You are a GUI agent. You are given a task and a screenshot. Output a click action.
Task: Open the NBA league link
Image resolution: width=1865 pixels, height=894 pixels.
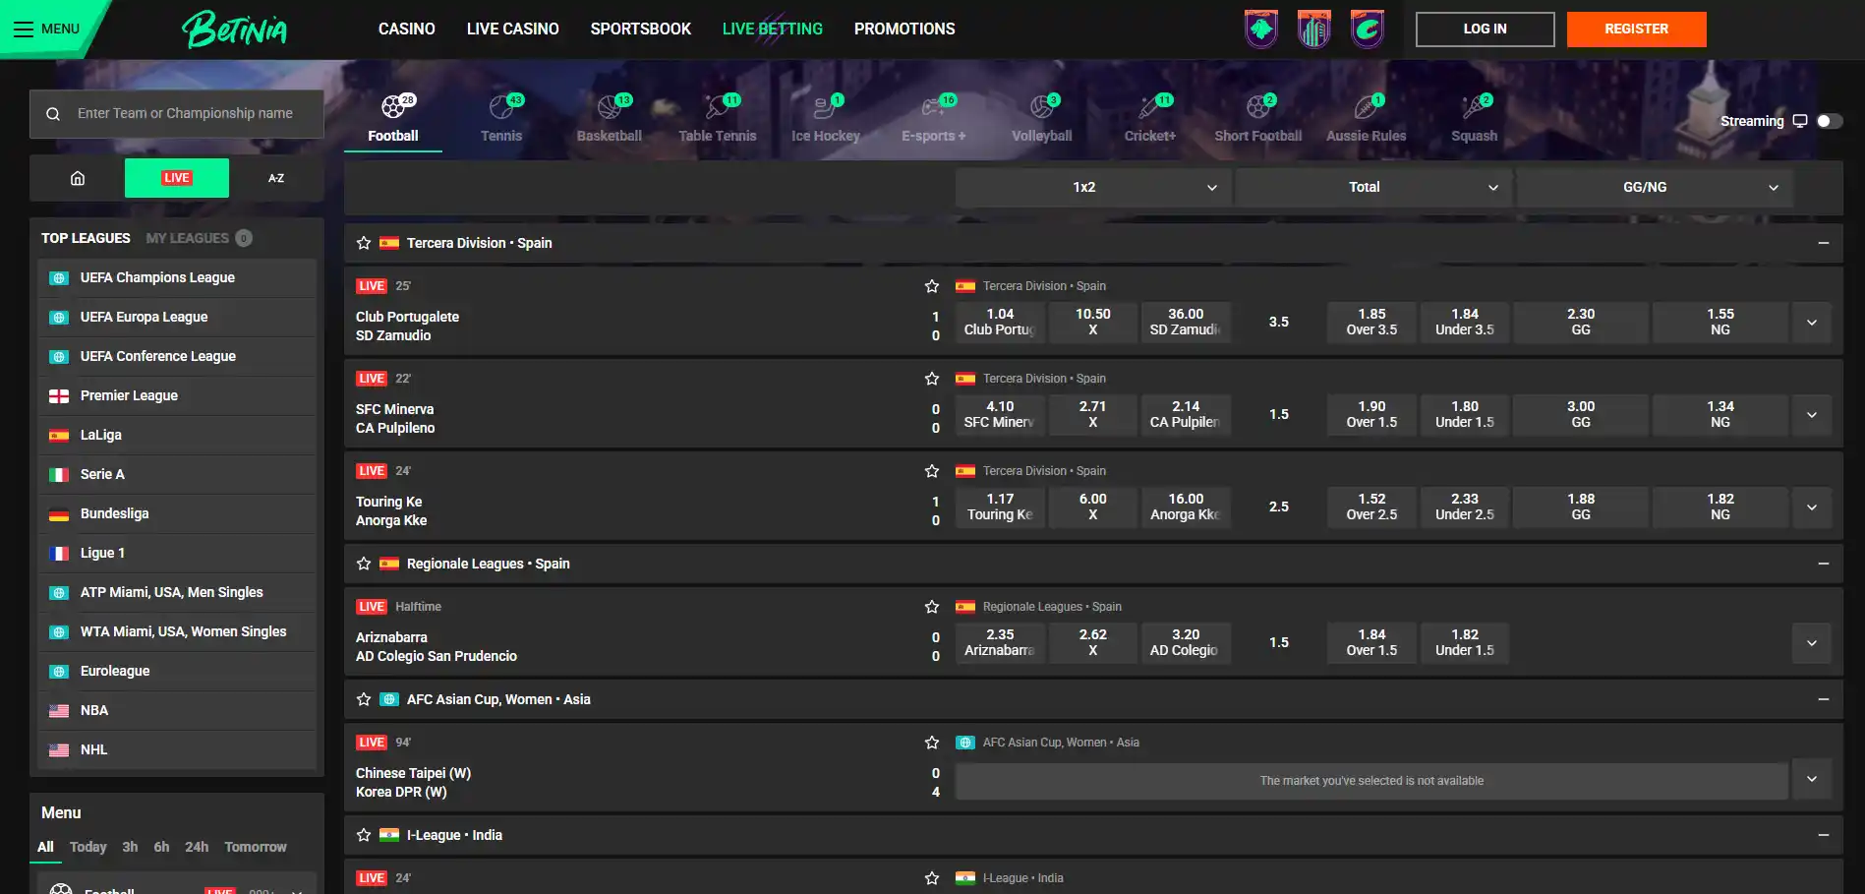[177, 711]
